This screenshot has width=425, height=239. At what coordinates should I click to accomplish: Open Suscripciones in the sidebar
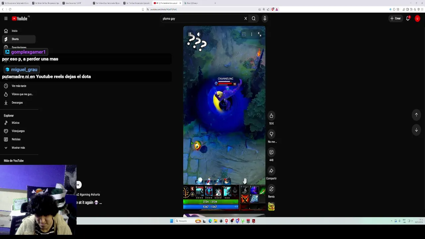tap(18, 47)
